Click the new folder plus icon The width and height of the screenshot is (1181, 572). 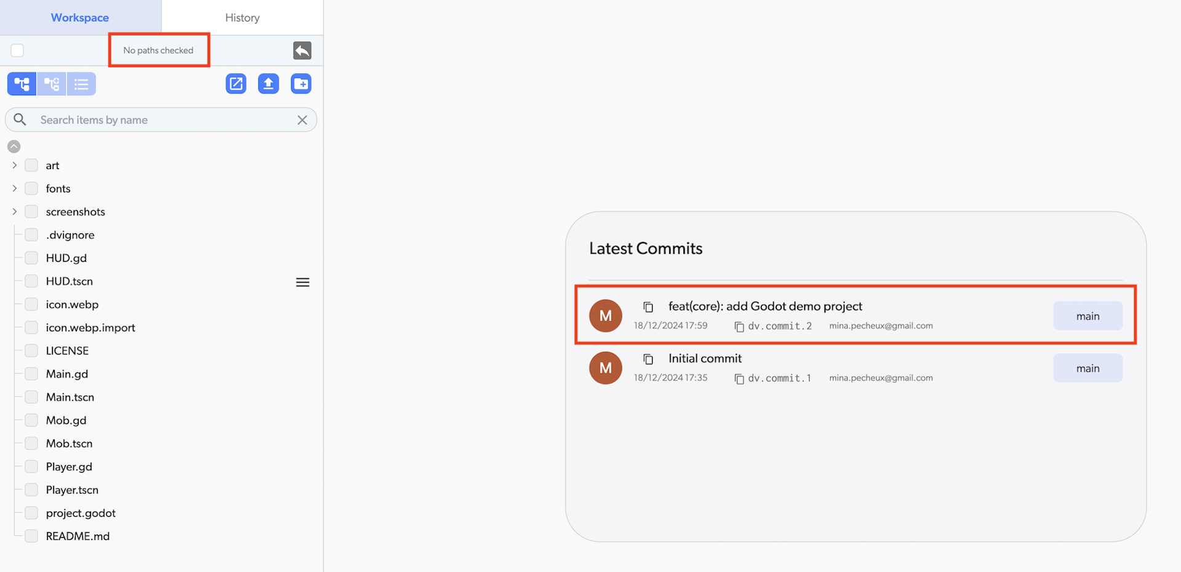301,84
